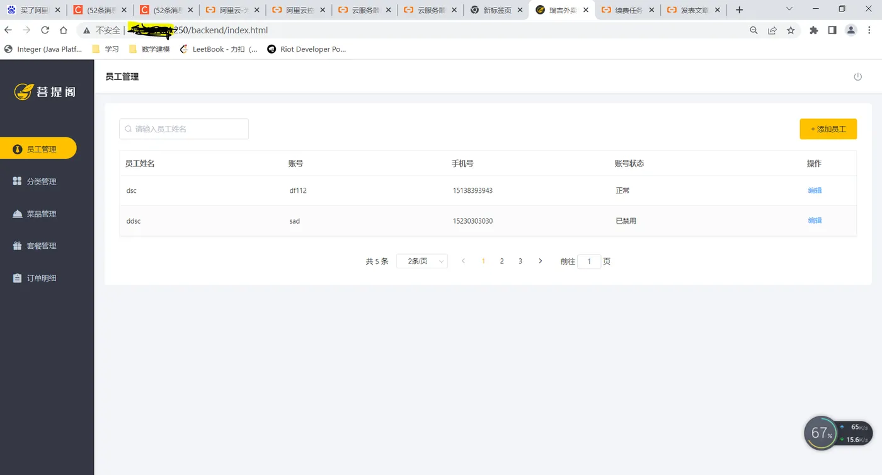This screenshot has width=882, height=475.
Task: Switch to the 买了阿里 tab
Action: pos(33,10)
